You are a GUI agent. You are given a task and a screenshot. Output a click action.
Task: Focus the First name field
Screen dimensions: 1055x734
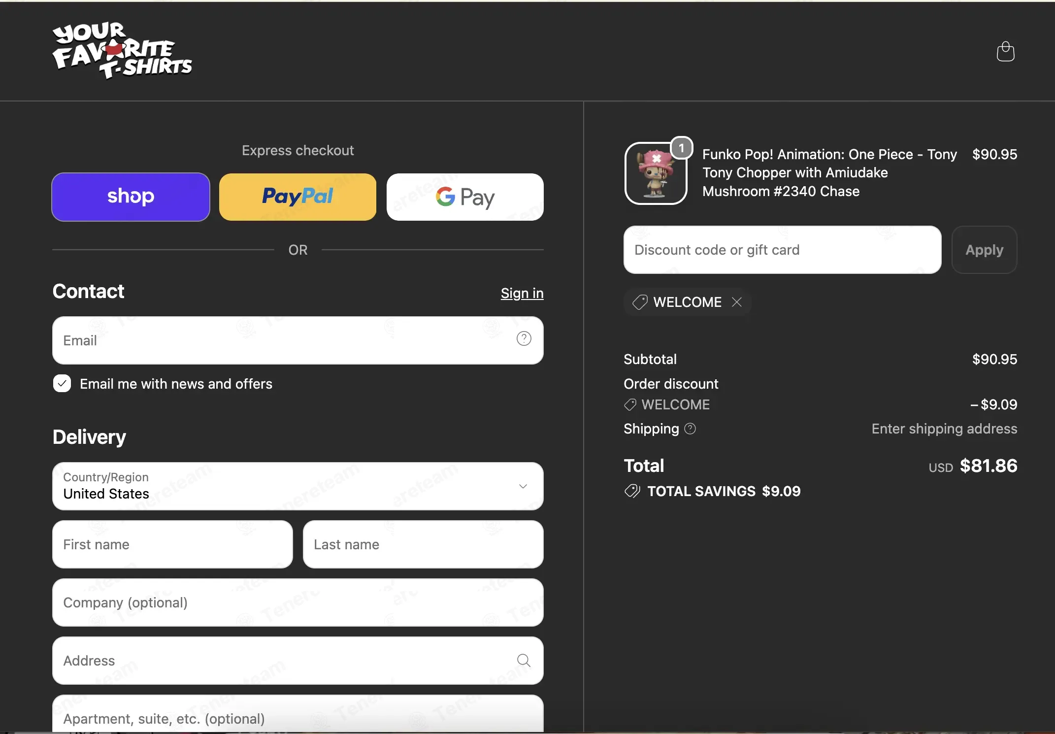(x=172, y=544)
